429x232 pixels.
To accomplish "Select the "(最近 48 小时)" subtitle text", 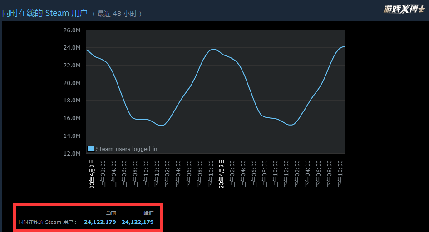I will pos(117,14).
